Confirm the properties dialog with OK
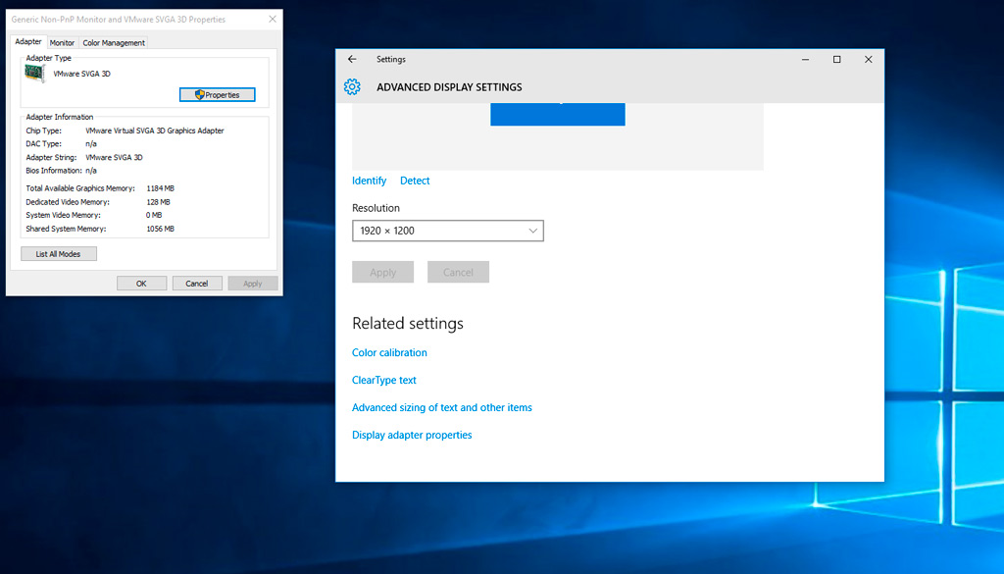1004x574 pixels. [141, 284]
